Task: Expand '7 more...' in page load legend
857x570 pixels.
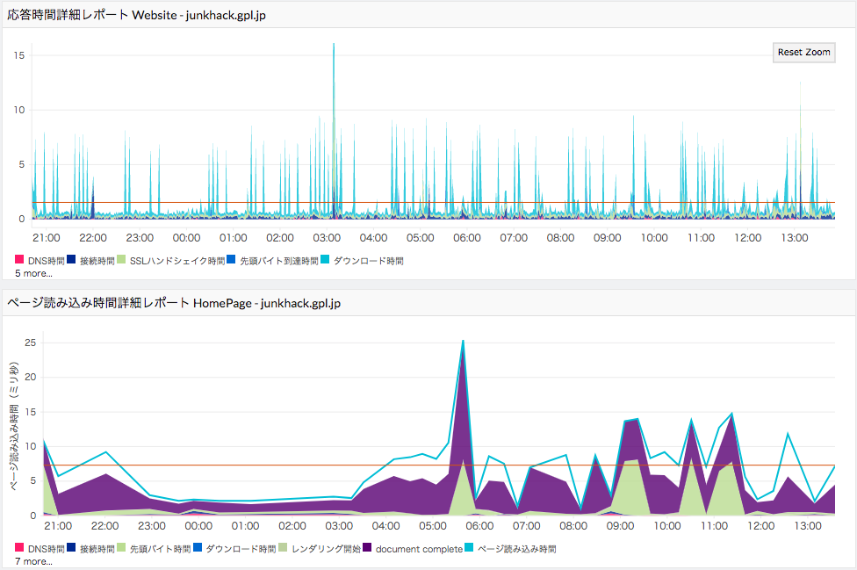Action: 33,561
